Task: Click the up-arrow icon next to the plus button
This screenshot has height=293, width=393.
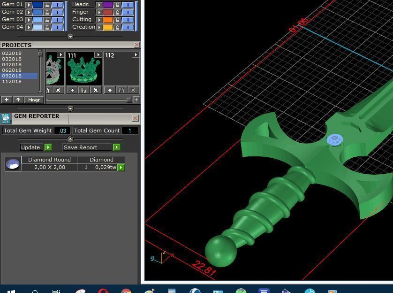Action: [x=17, y=100]
